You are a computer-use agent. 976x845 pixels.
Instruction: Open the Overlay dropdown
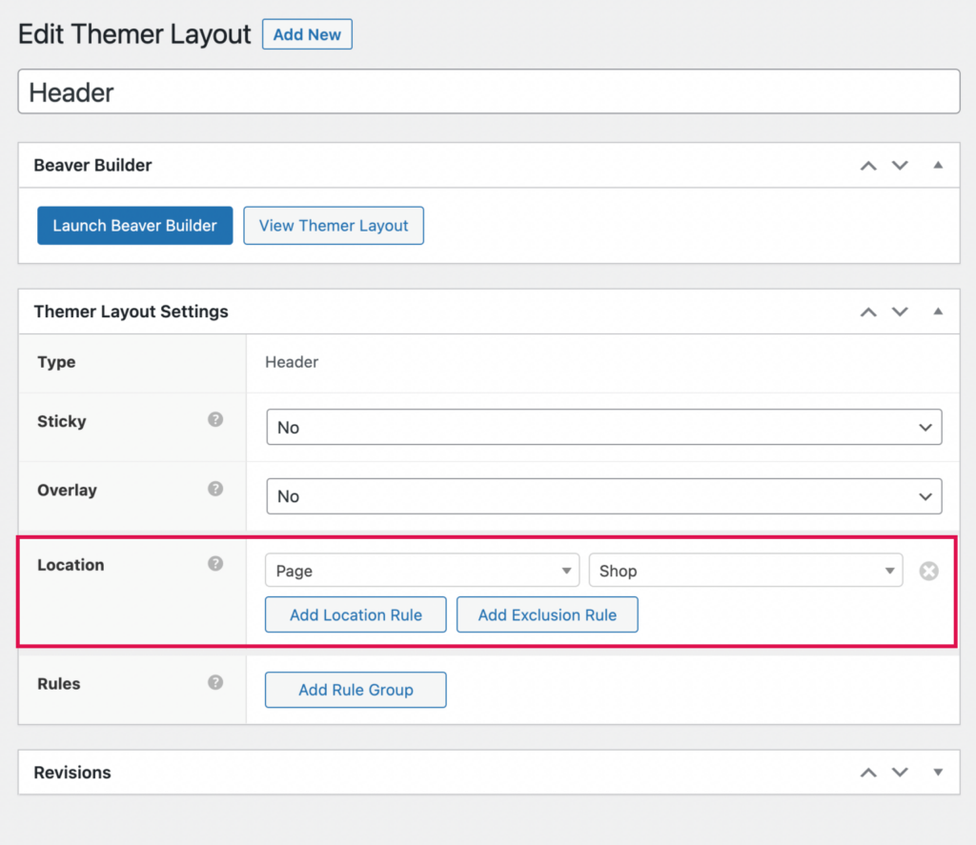tap(603, 496)
